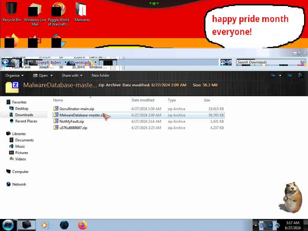Select the Downloads breadcrumb in address bar

click(x=81, y=63)
